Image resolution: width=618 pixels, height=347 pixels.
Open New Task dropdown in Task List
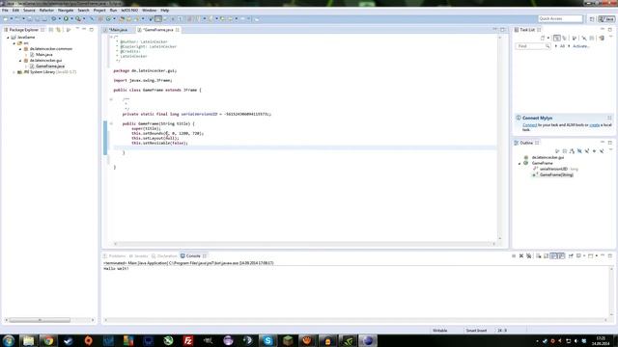tap(548, 39)
